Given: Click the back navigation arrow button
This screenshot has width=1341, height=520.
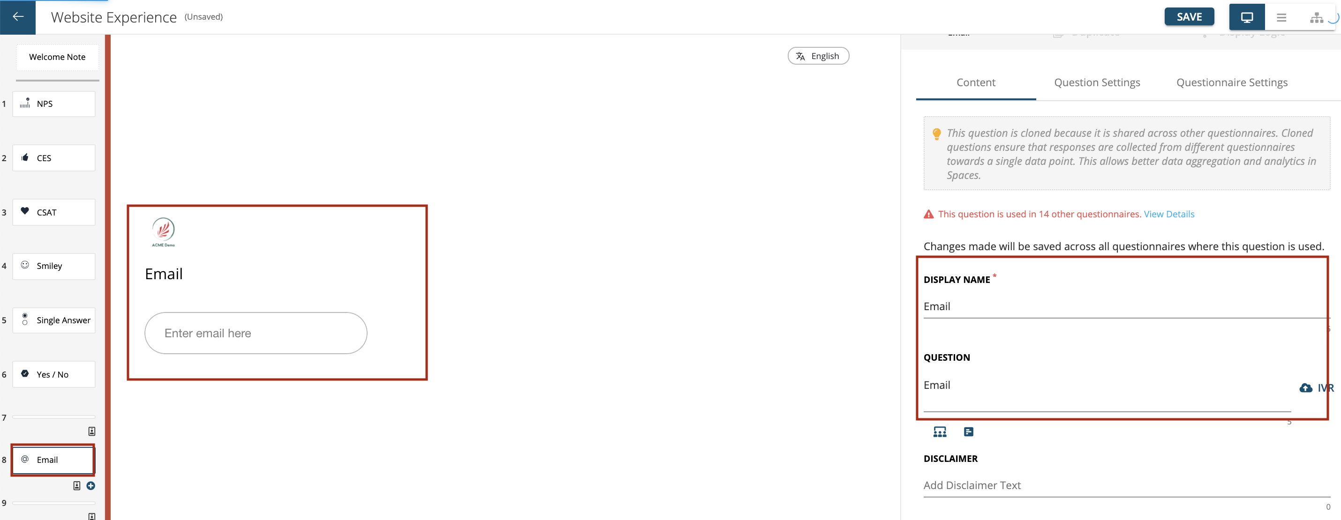Looking at the screenshot, I should (x=18, y=16).
